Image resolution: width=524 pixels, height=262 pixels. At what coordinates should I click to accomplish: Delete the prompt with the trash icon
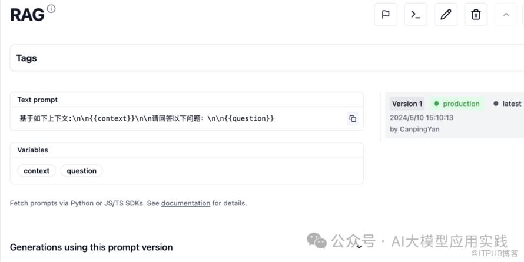tap(476, 14)
